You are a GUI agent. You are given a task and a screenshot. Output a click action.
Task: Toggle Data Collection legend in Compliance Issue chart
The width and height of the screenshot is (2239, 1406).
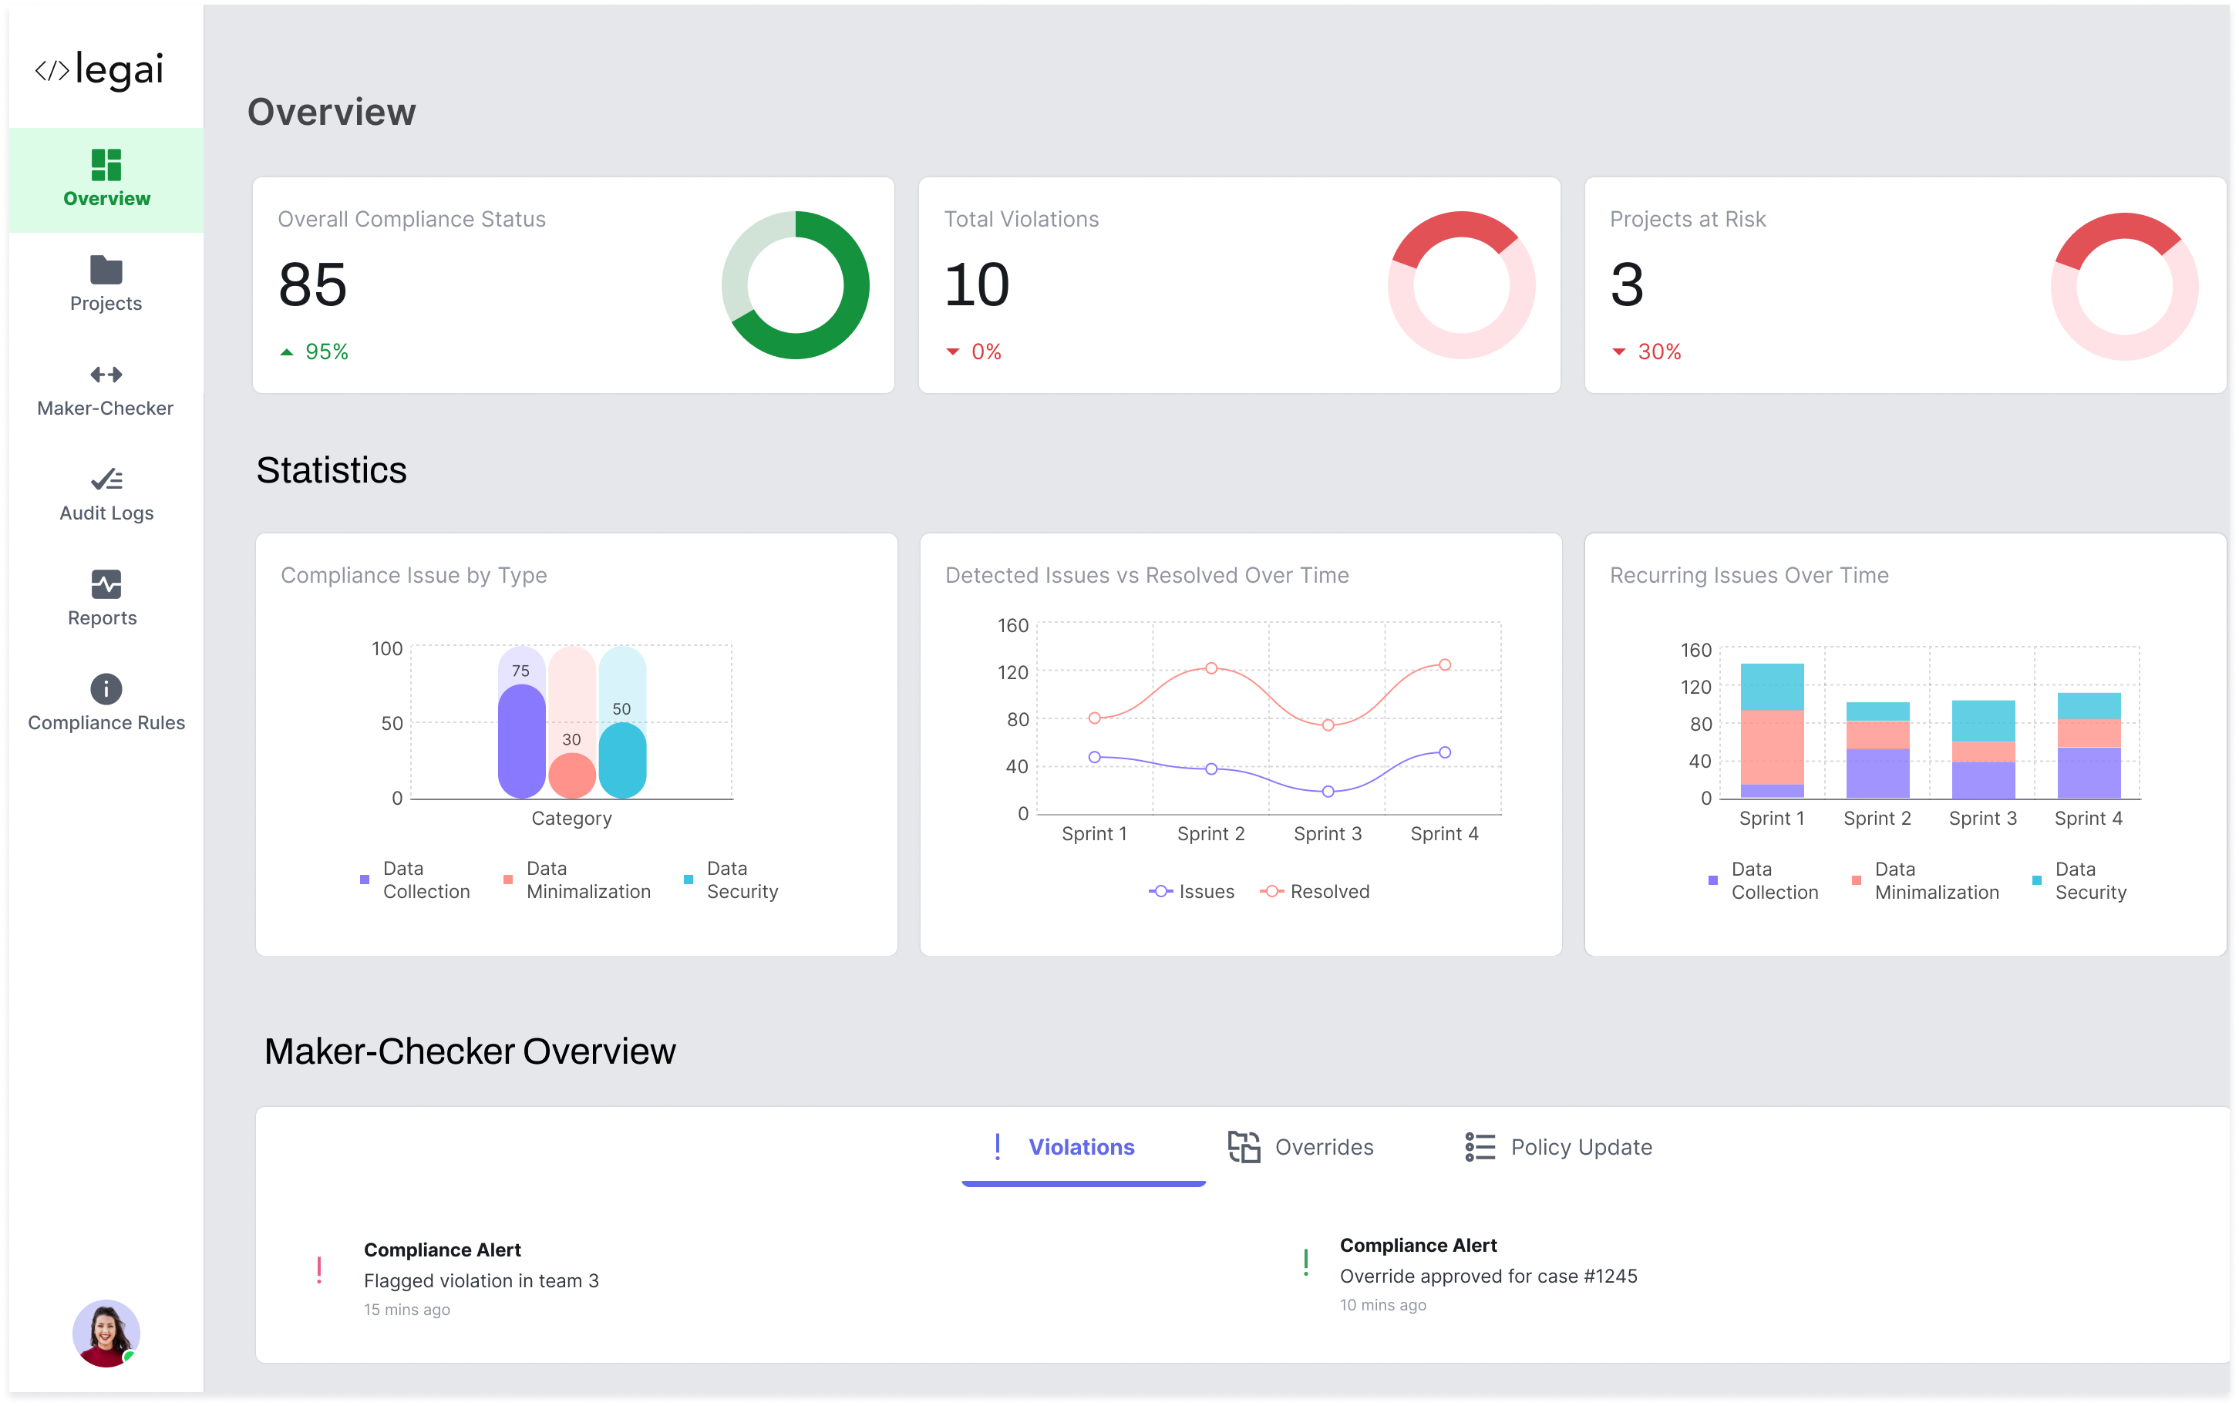(x=415, y=880)
